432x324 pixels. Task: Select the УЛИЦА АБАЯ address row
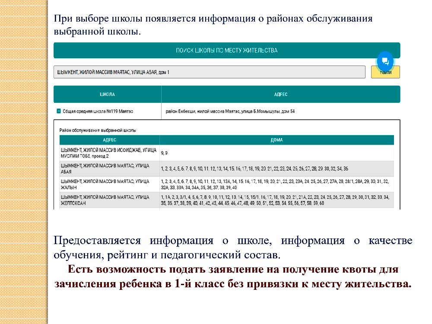108,168
